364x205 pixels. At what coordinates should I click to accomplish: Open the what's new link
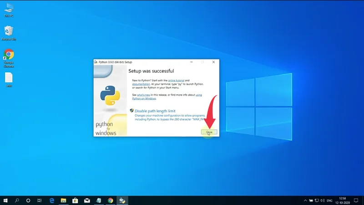(144, 94)
